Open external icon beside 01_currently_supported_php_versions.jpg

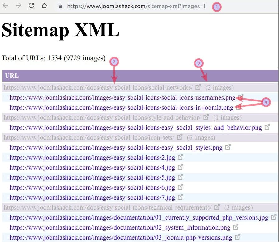(x=273, y=217)
